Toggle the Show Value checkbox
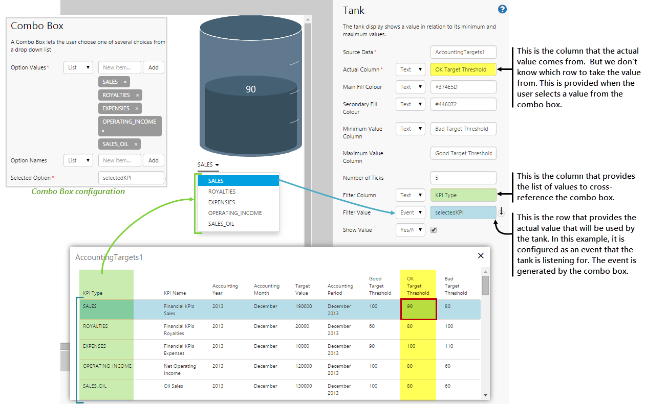Image resolution: width=646 pixels, height=404 pixels. [434, 230]
